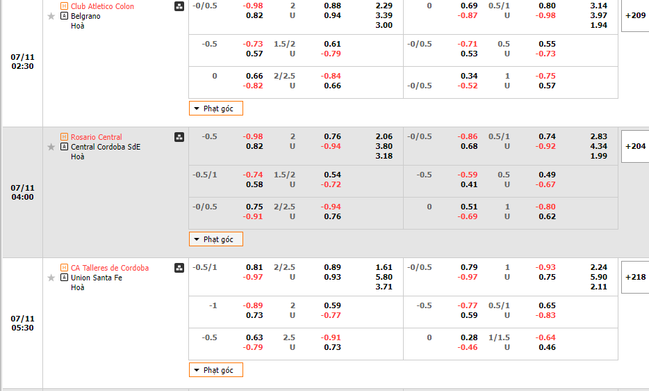Expand Phạt góc under the Colon vs Belgrano match

pyautogui.click(x=216, y=109)
